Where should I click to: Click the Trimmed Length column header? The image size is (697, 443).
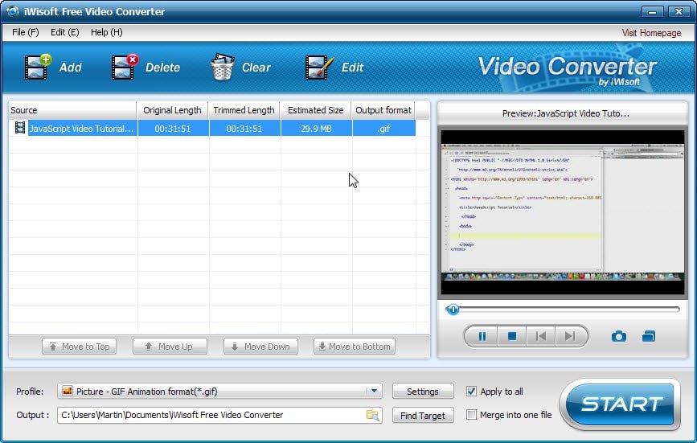(244, 110)
